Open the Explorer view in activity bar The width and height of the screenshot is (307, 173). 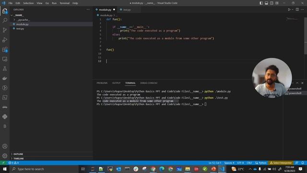click(5, 11)
